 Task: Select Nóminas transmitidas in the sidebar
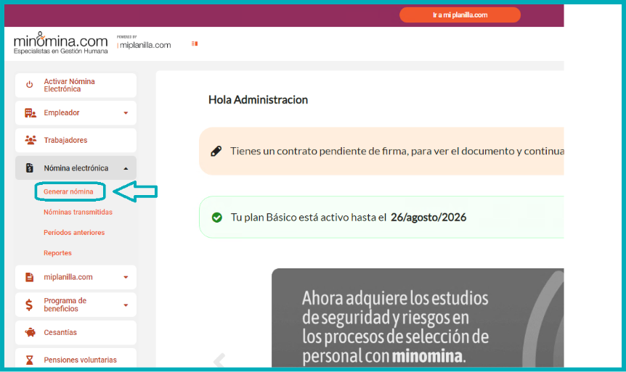78,212
